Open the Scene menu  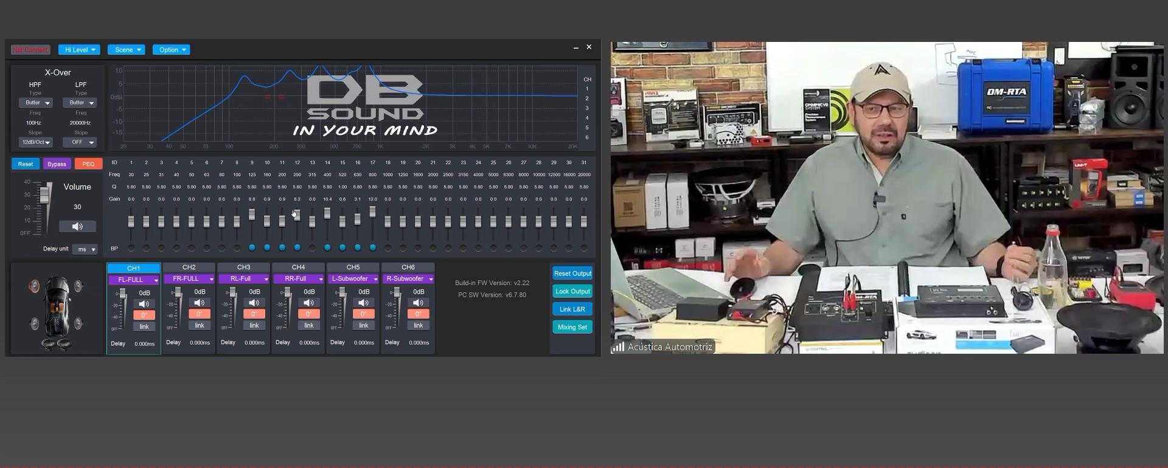(126, 50)
